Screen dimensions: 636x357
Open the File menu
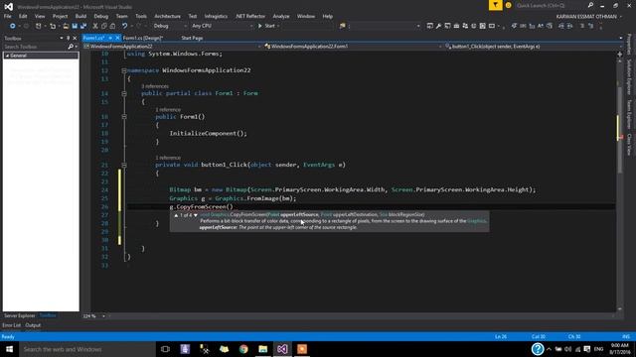(x=8, y=16)
